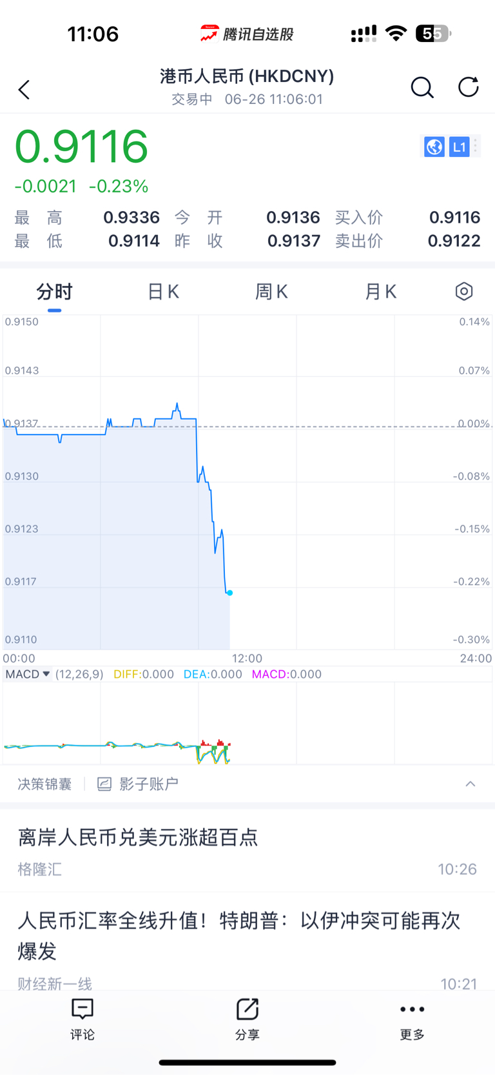Open chart settings hexagon icon
The width and height of the screenshot is (495, 1075).
[x=464, y=291]
